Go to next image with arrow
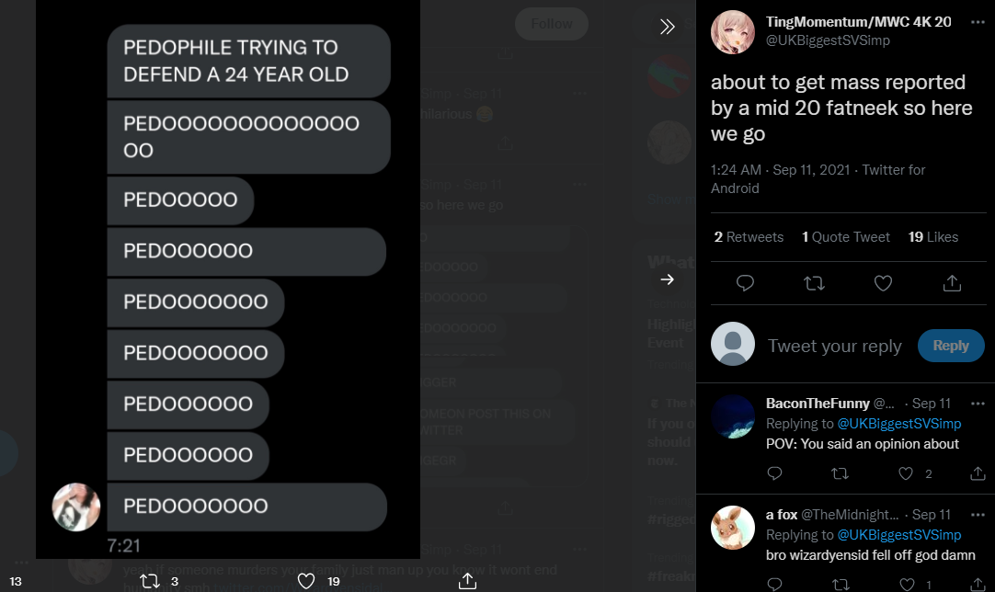 pyautogui.click(x=667, y=279)
